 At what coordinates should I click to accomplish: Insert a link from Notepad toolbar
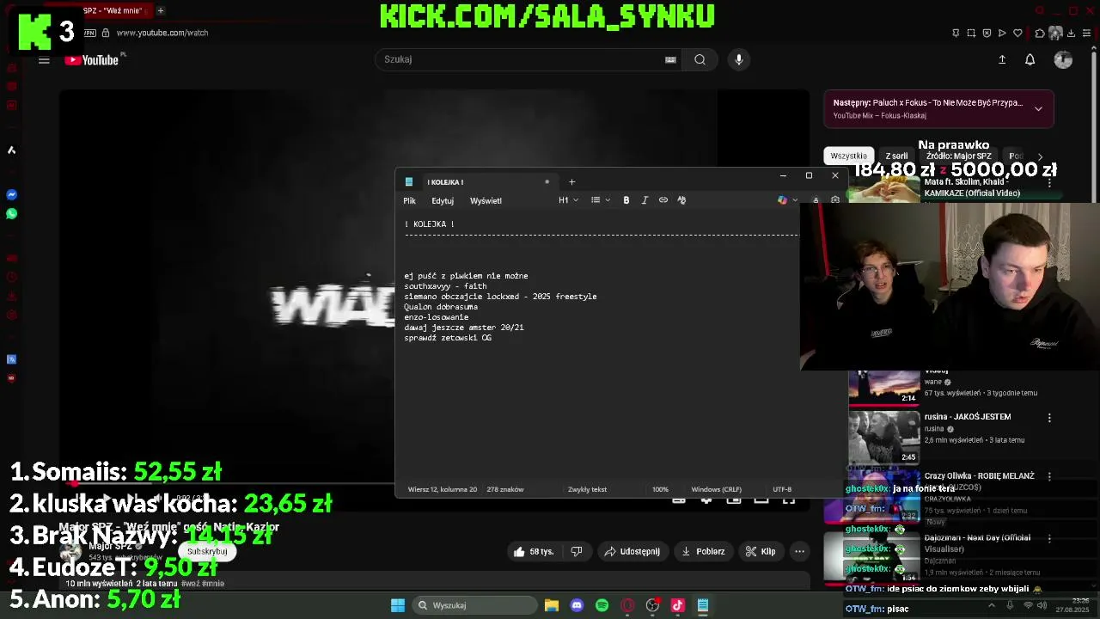[x=663, y=200]
